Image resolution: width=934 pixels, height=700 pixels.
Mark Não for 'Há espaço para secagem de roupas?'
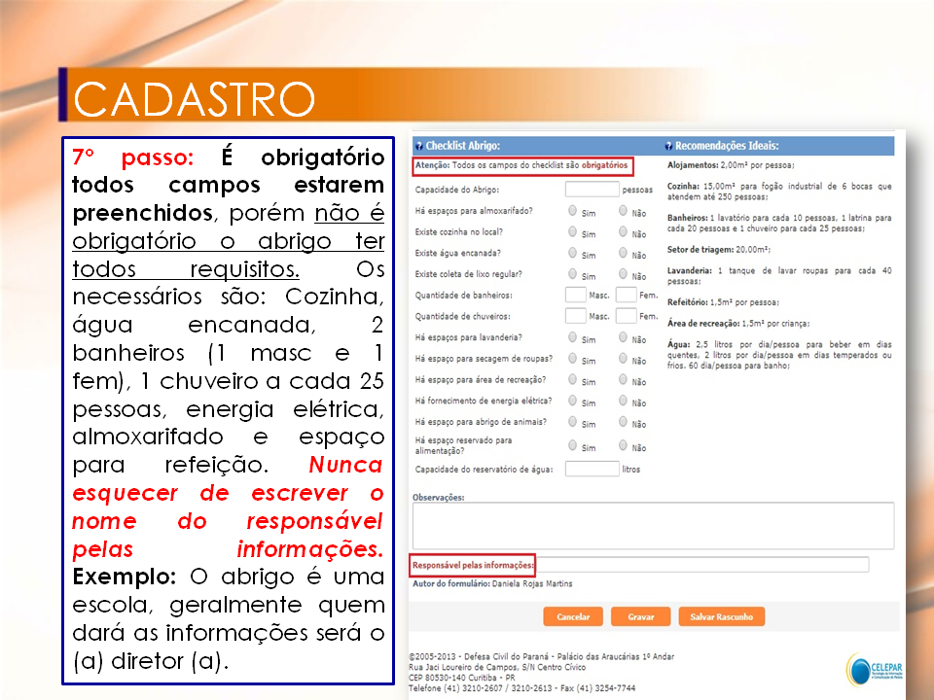(x=623, y=359)
